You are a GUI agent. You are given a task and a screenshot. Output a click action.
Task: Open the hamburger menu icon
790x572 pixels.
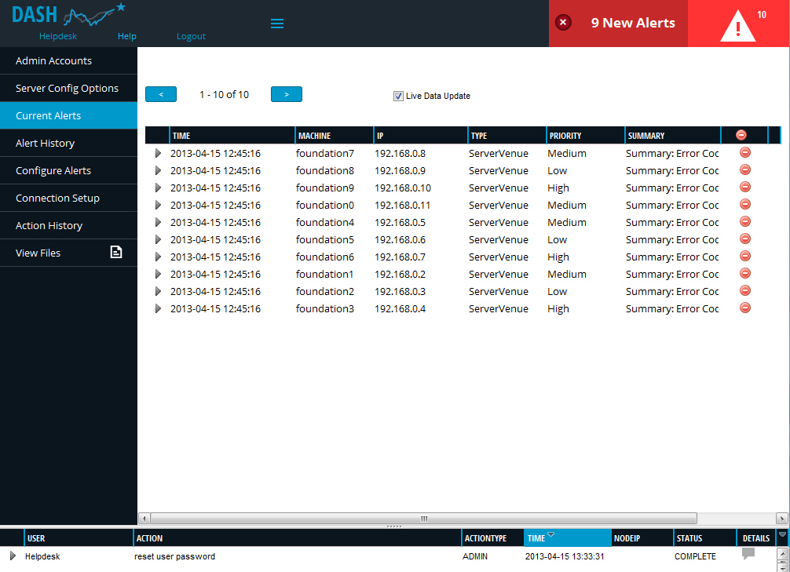click(277, 24)
